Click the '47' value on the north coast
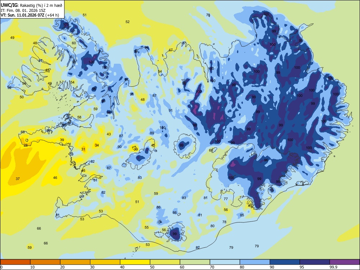360x270 pixels. click(x=171, y=50)
